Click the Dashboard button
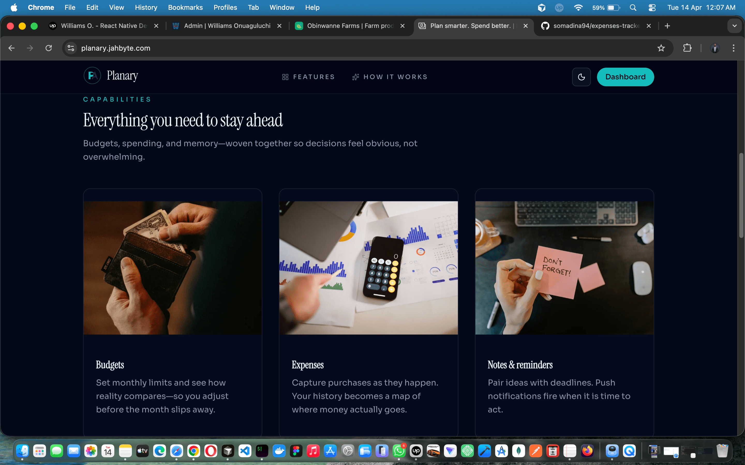745x465 pixels. pos(625,77)
